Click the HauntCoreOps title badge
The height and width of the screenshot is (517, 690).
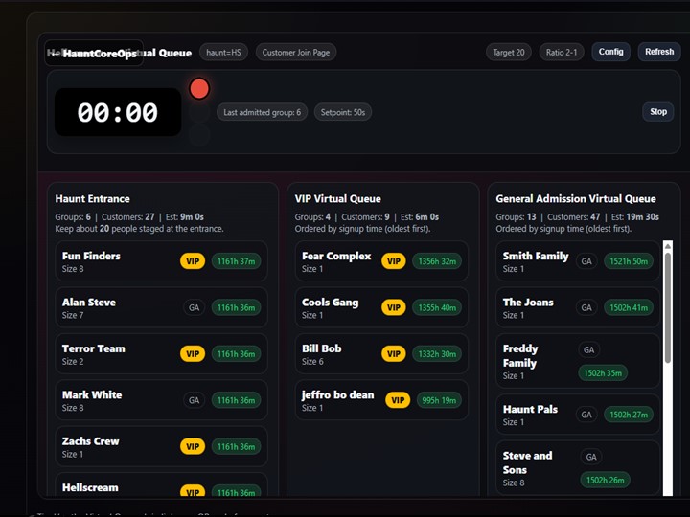tap(94, 54)
